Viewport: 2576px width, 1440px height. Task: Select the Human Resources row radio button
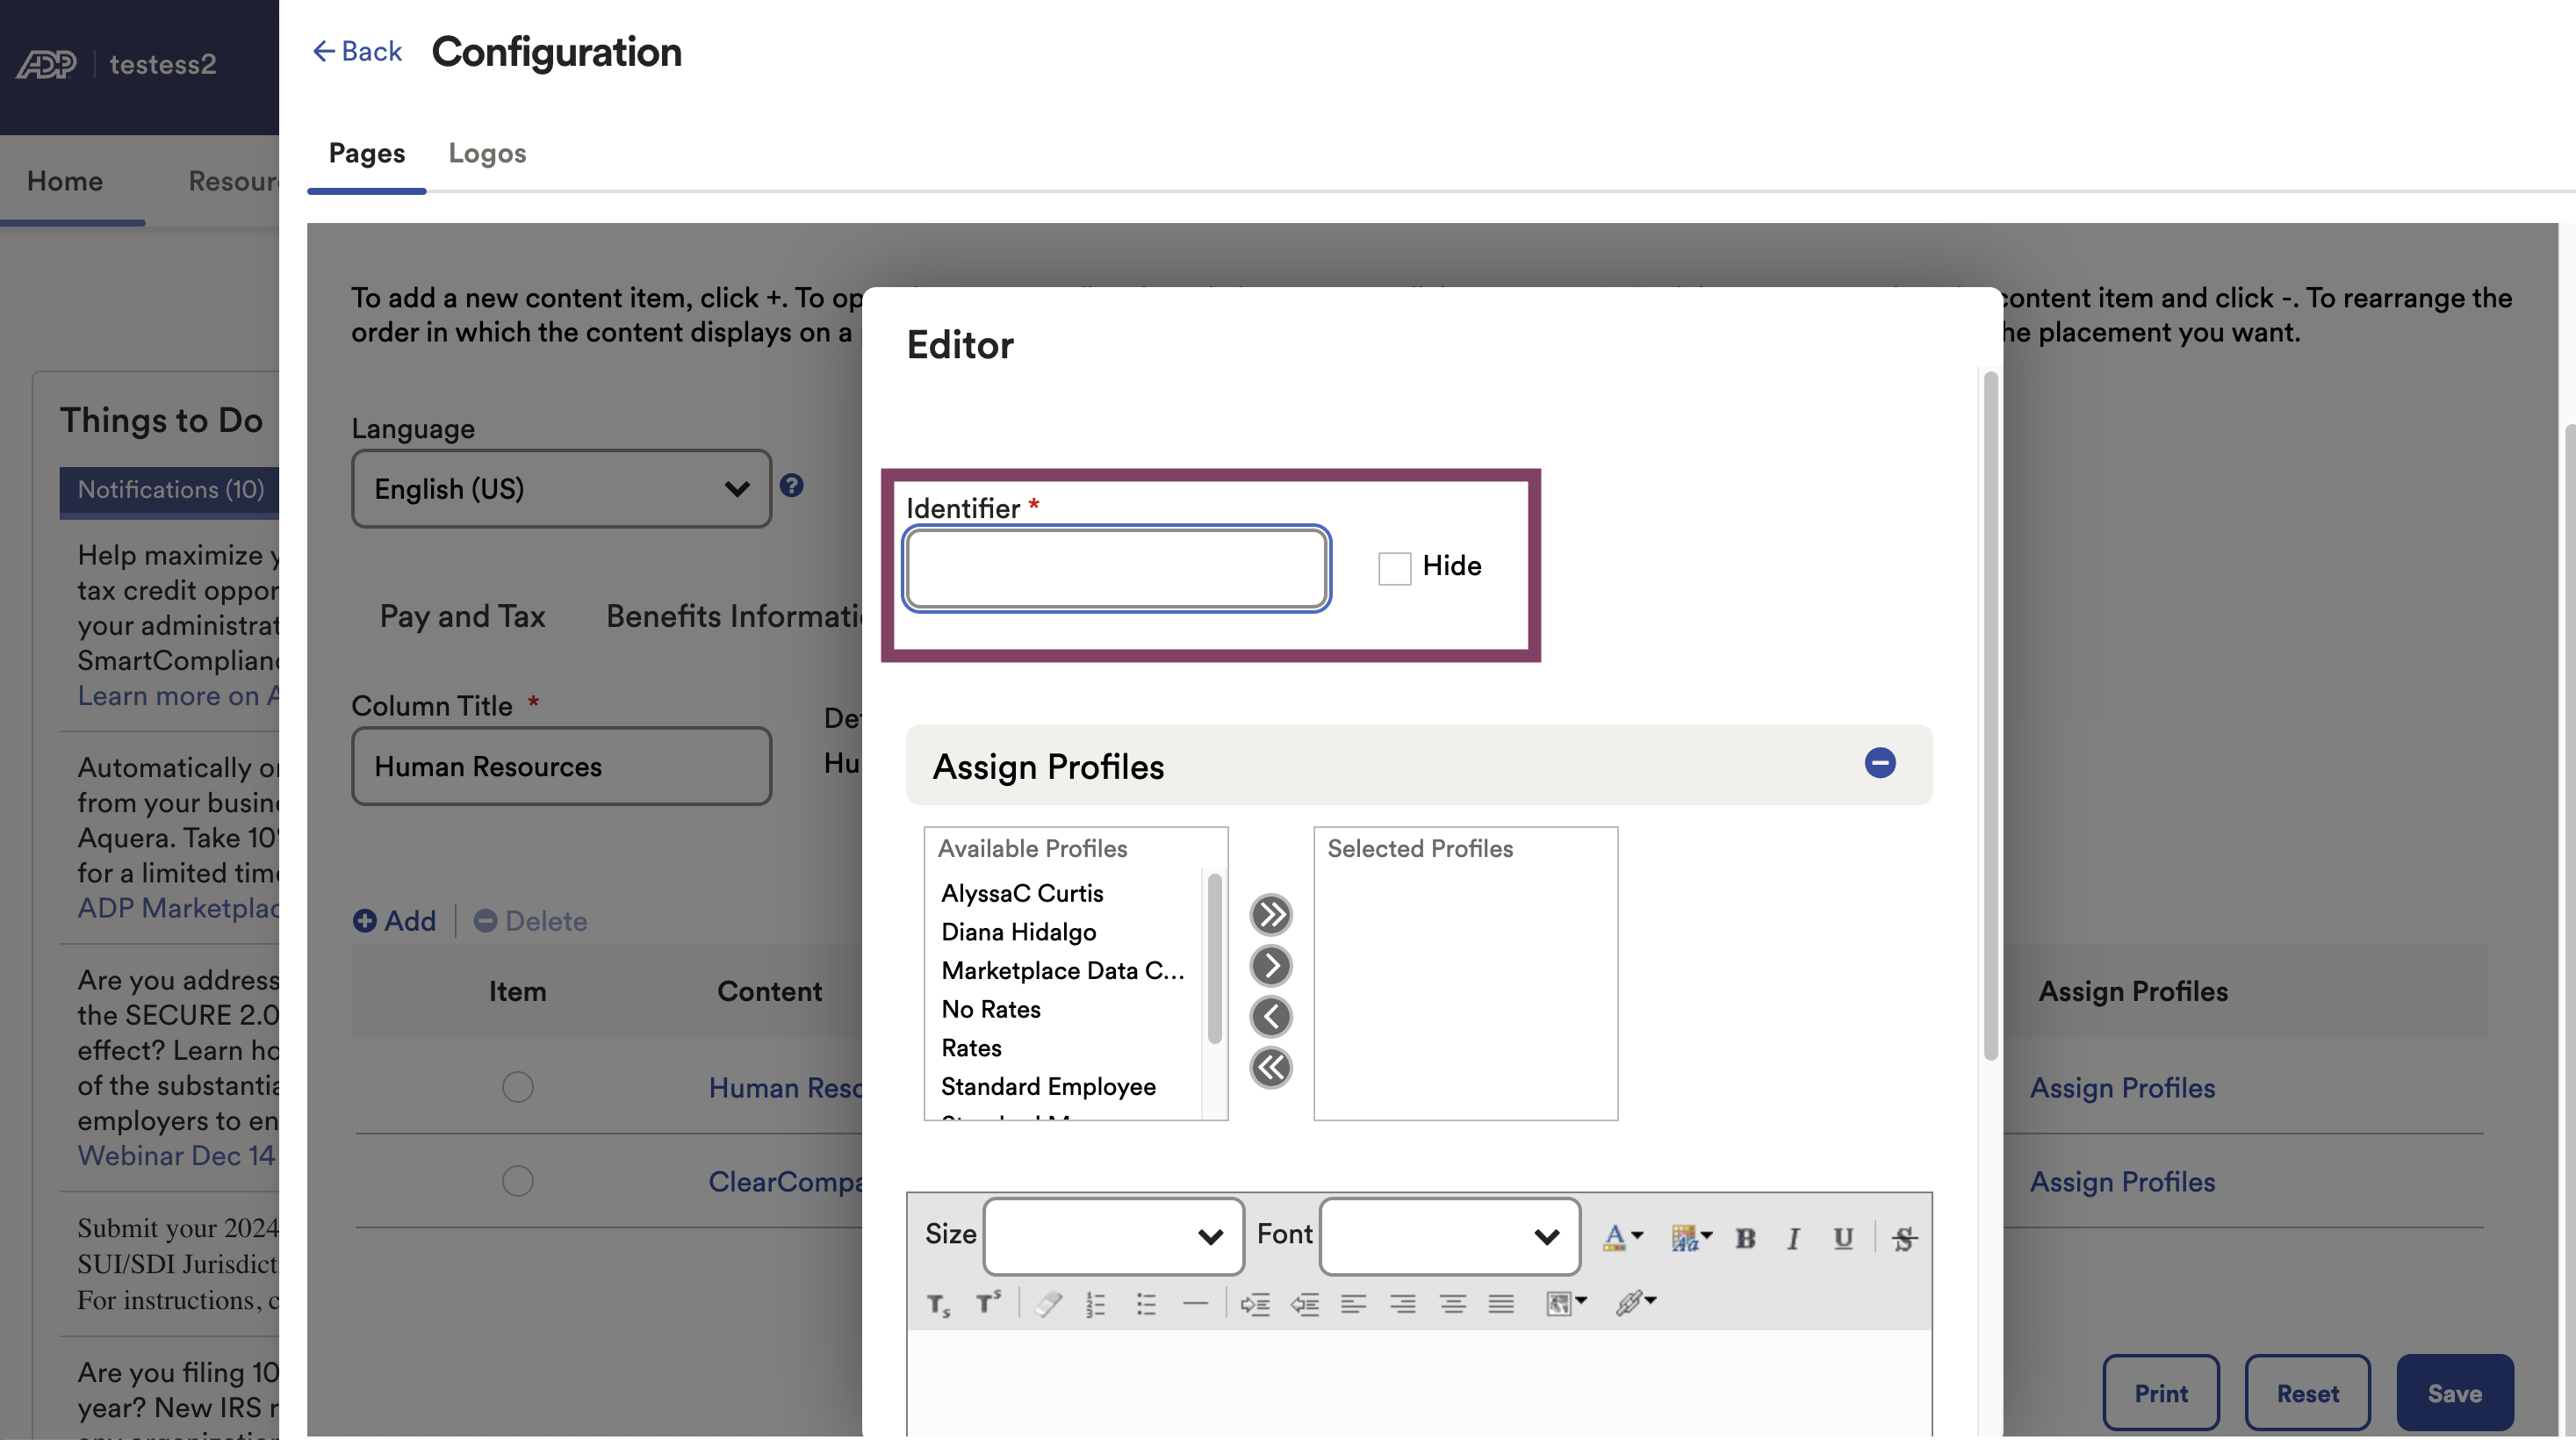click(517, 1086)
